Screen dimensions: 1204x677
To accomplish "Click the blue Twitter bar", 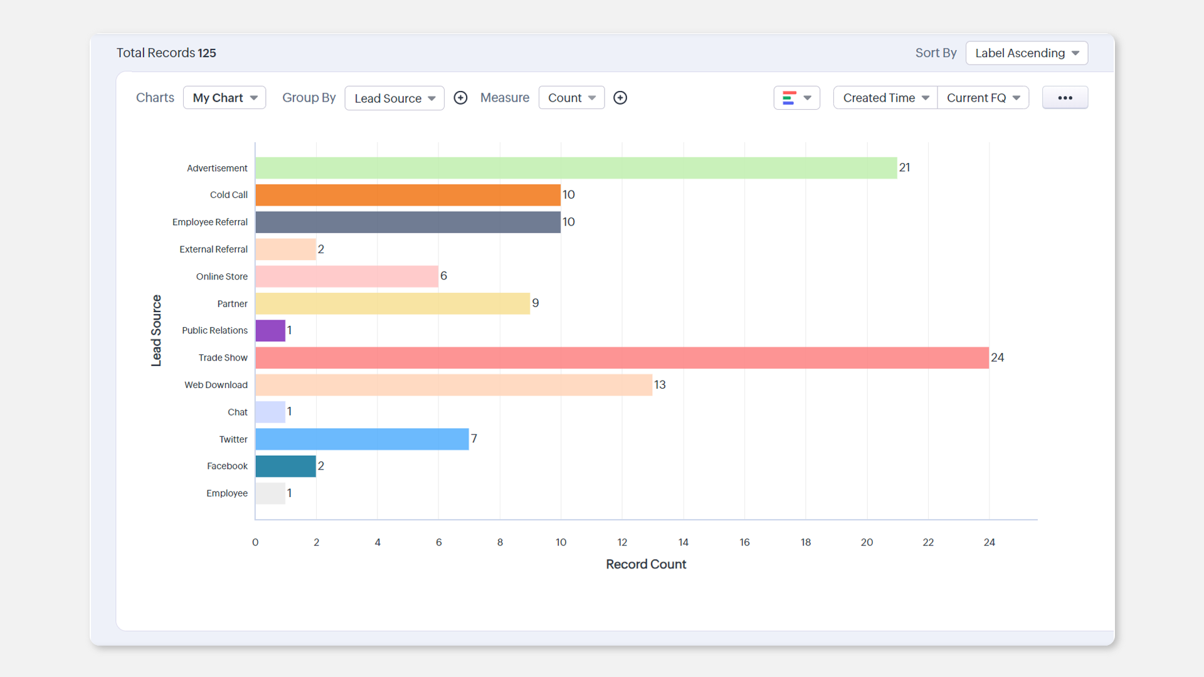I will pyautogui.click(x=362, y=439).
